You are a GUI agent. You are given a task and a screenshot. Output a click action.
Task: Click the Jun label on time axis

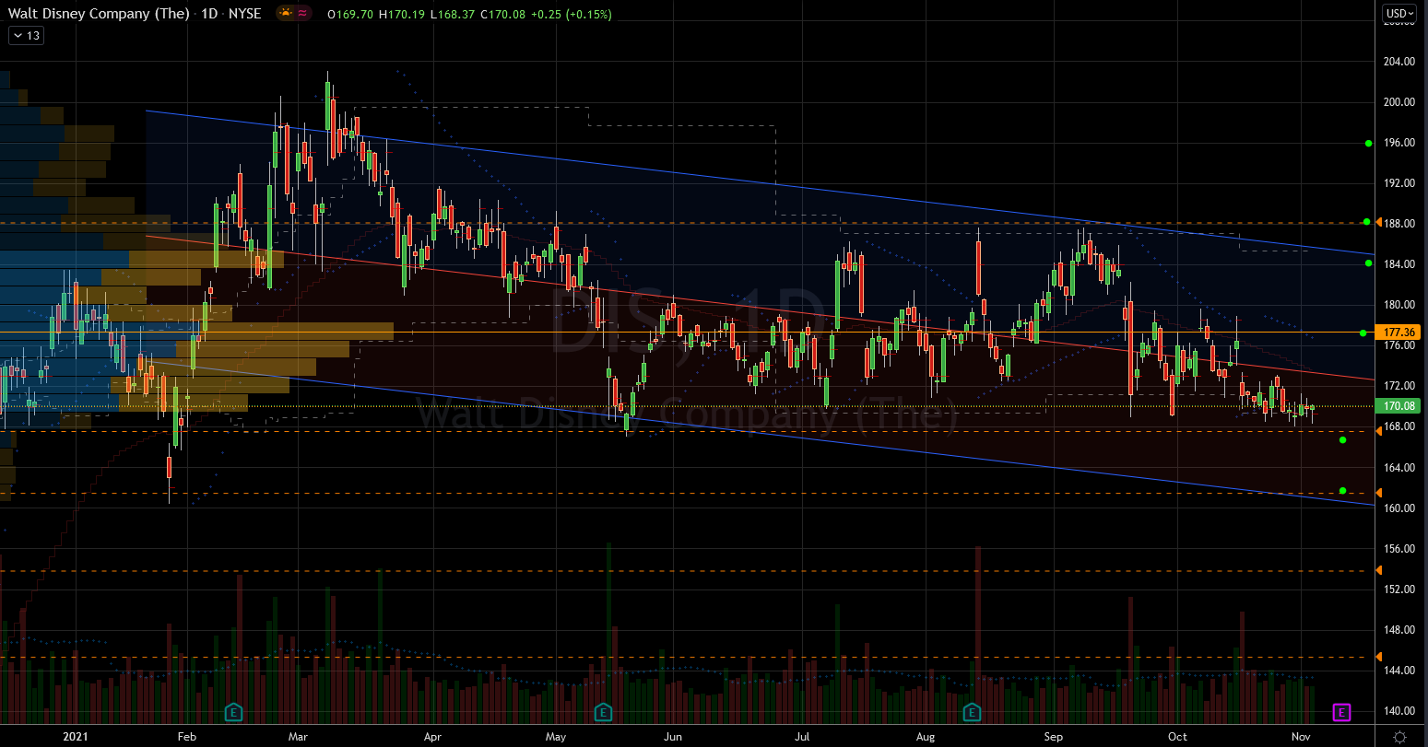[x=673, y=736]
